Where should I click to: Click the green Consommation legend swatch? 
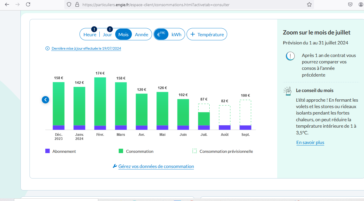click(x=121, y=151)
